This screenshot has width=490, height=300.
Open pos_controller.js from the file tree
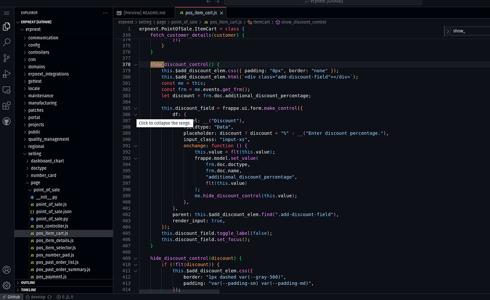(x=52, y=226)
